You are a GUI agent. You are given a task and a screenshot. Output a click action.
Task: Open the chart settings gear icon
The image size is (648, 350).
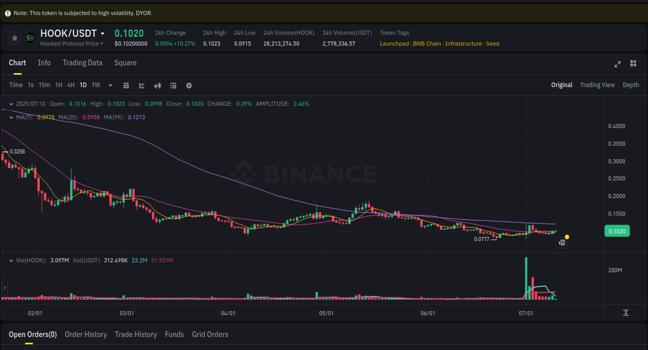click(x=189, y=85)
